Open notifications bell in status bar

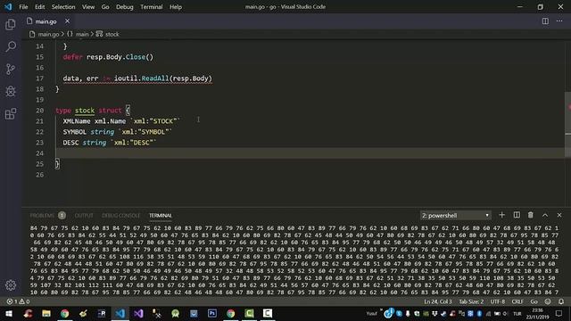tap(561, 301)
